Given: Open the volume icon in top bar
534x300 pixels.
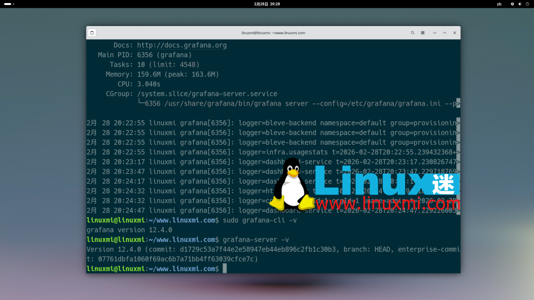Looking at the screenshot, I should pyautogui.click(x=520, y=4).
